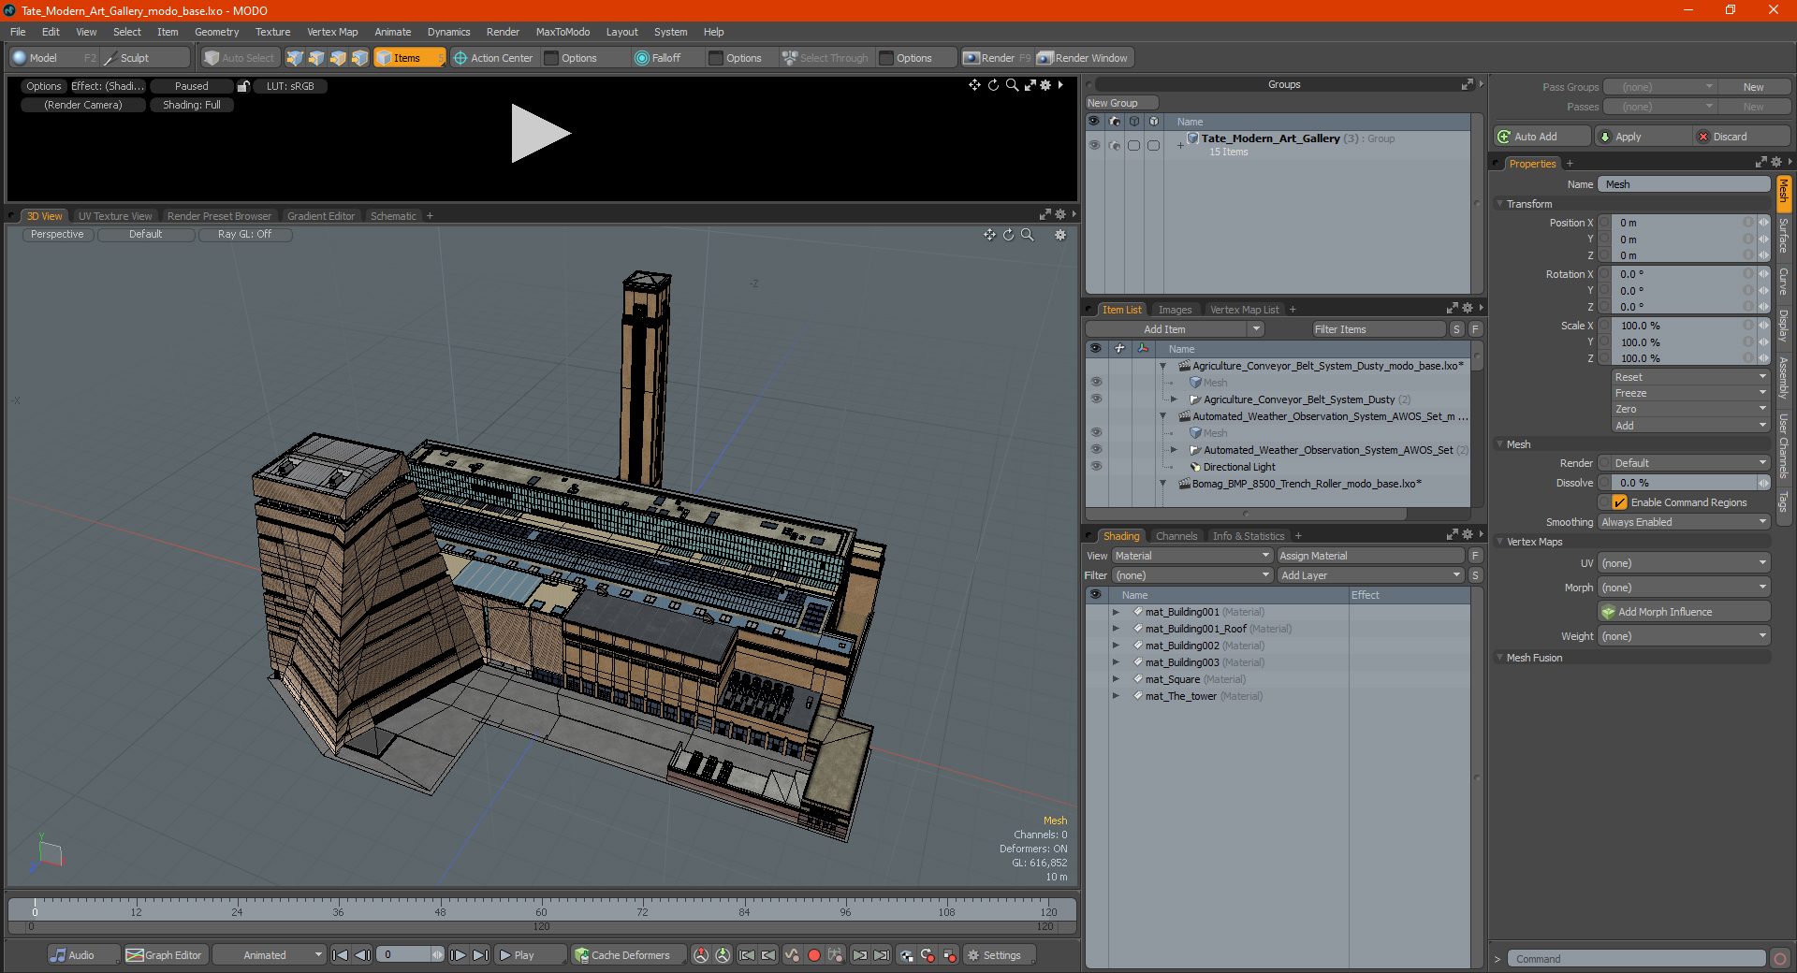Toggle Action Center Options checkbox
Viewport: 1797px width, 973px height.
point(551,58)
